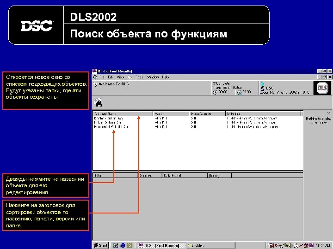Click the DLS Find Results taskbar button
The width and height of the screenshot is (333, 249).
point(161,245)
